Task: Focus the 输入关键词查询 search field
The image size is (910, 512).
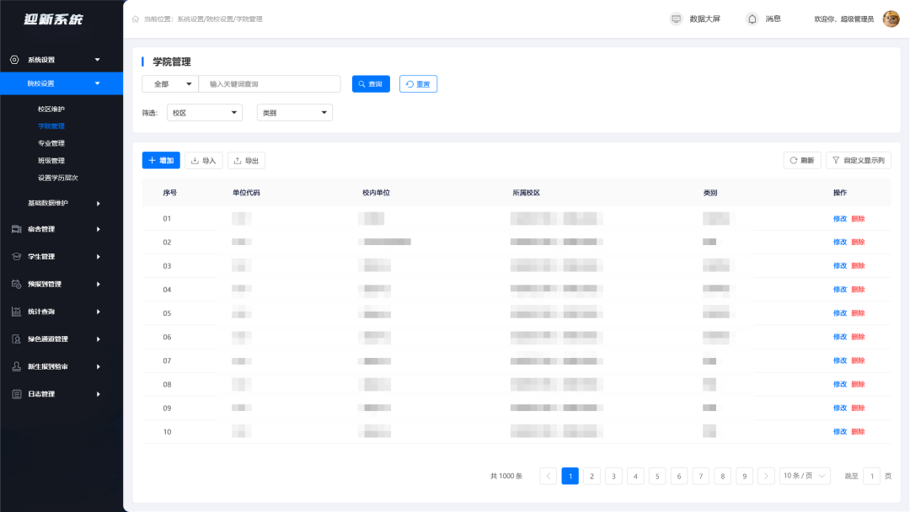Action: (270, 84)
